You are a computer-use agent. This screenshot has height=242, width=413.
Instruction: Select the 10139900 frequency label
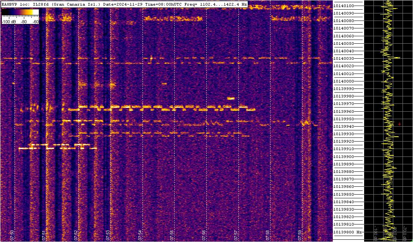point(344,156)
